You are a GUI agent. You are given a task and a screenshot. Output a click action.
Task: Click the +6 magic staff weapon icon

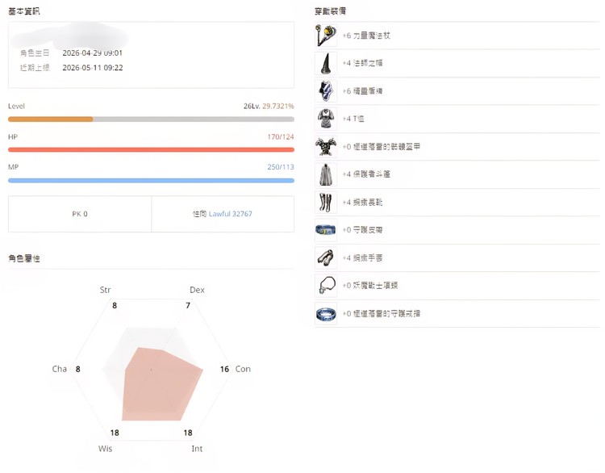[326, 36]
